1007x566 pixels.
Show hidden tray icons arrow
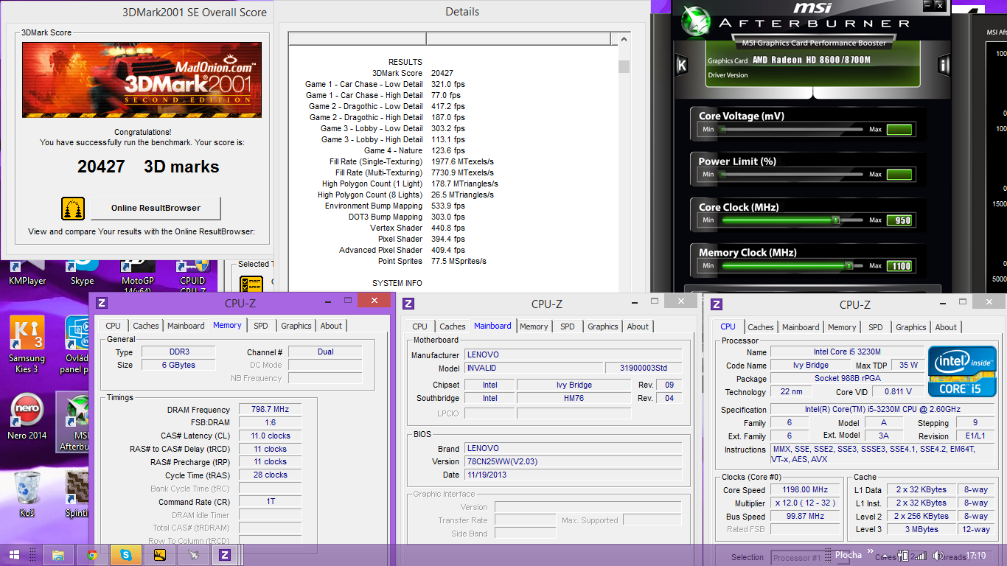pos(886,556)
